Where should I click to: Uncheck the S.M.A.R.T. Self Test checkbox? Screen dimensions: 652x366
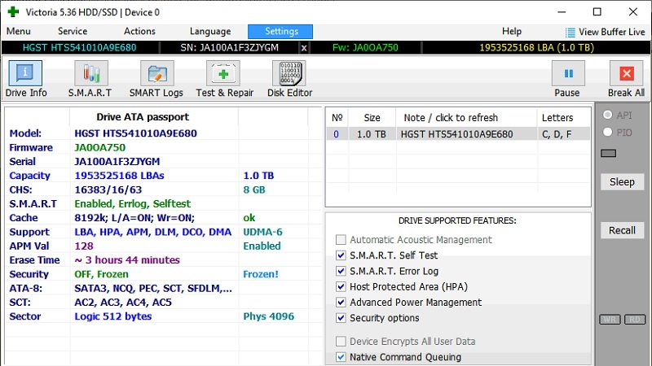pos(341,255)
